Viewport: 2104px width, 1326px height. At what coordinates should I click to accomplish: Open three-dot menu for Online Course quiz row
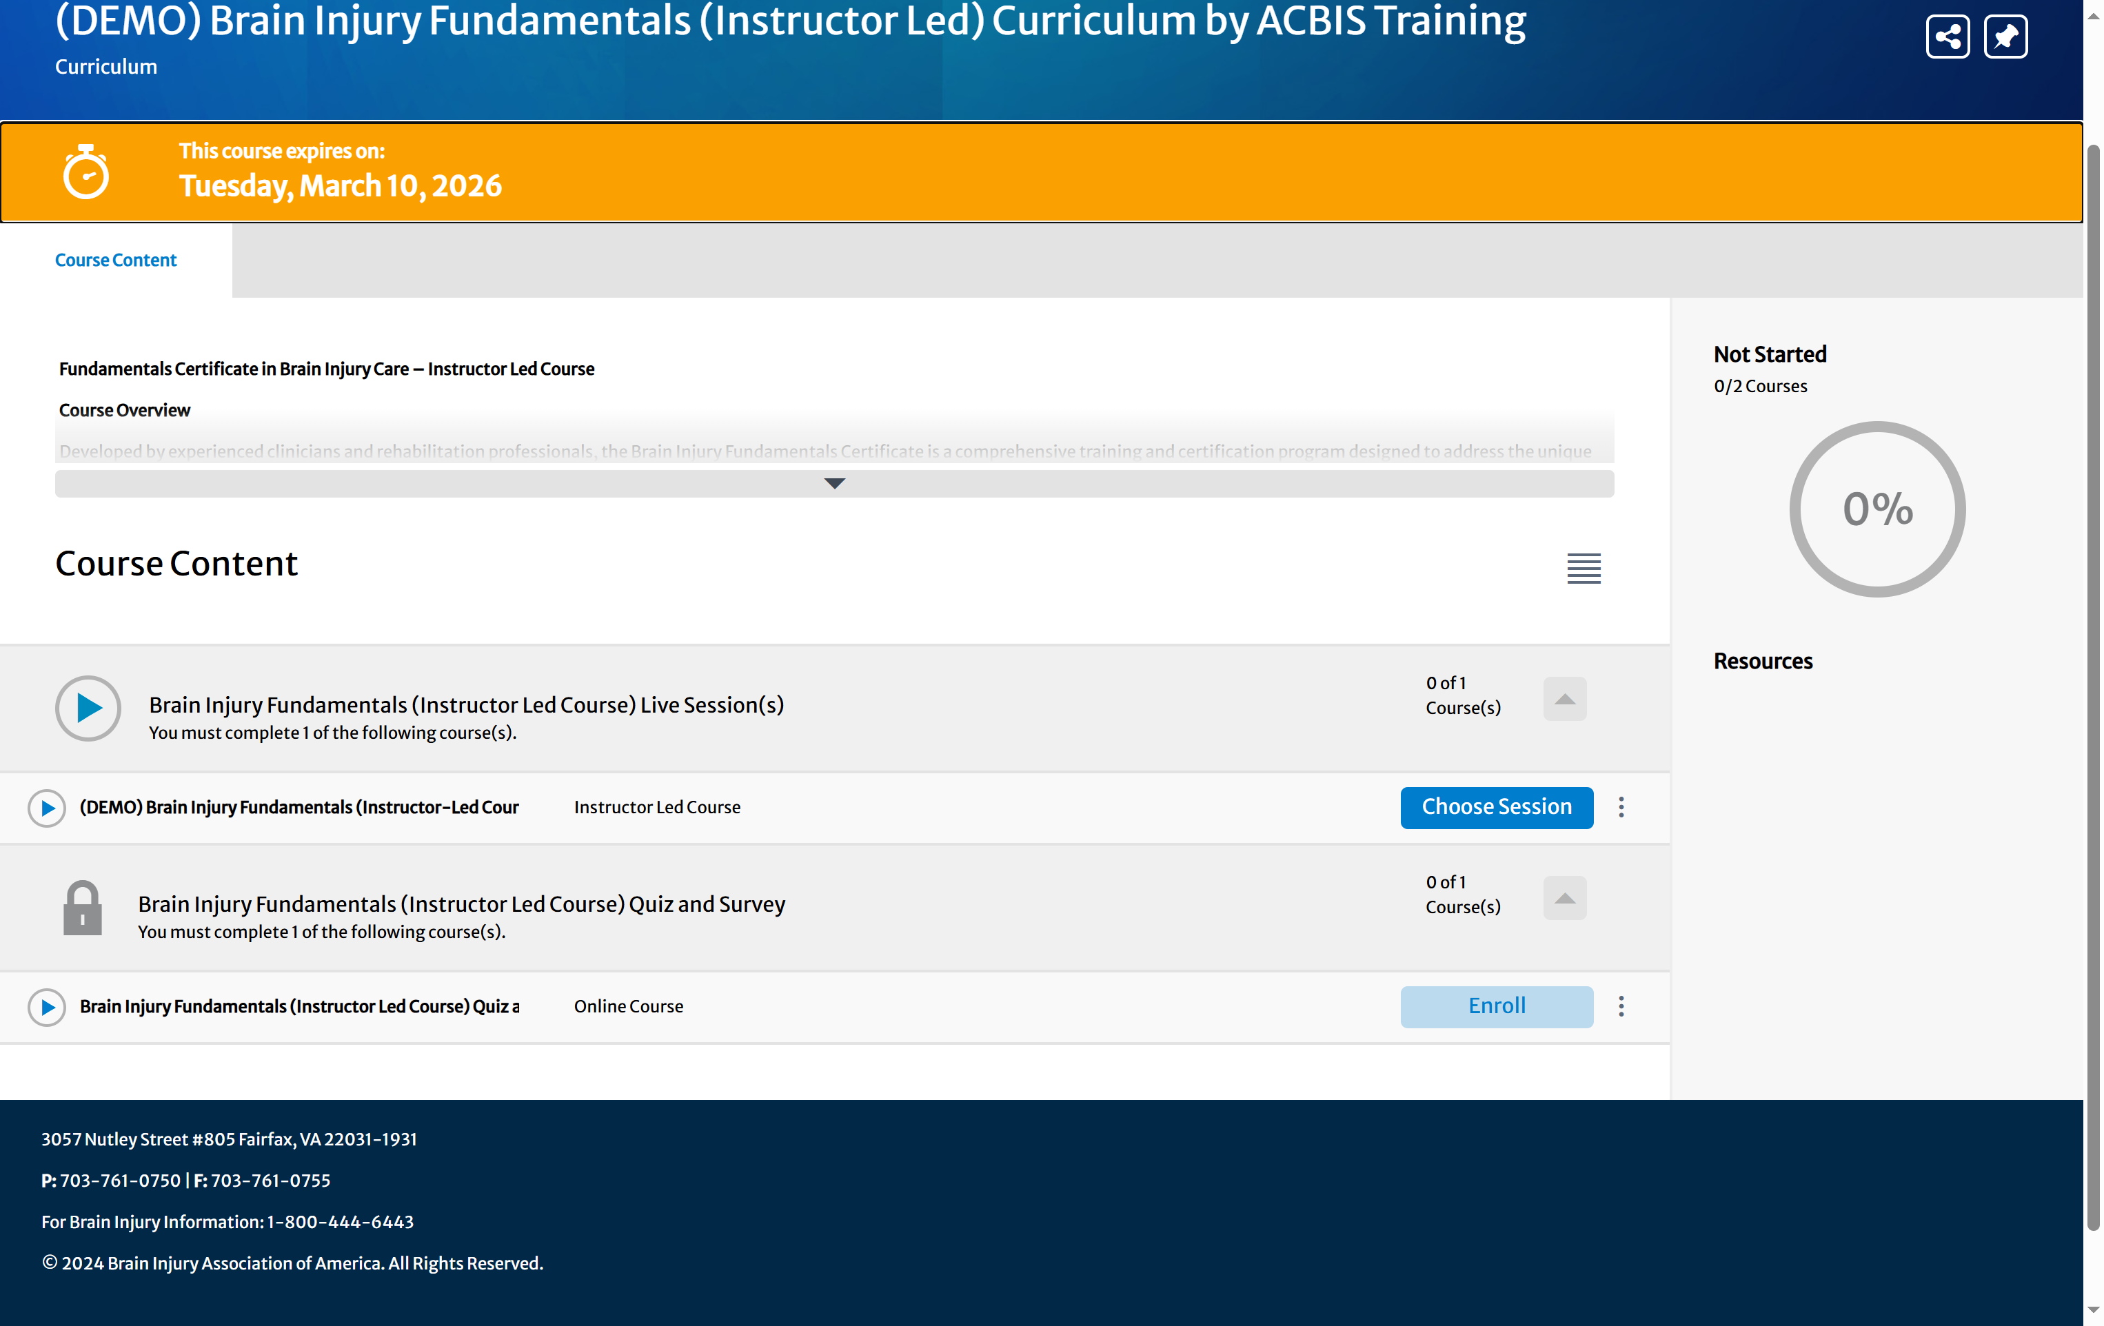(x=1621, y=1006)
